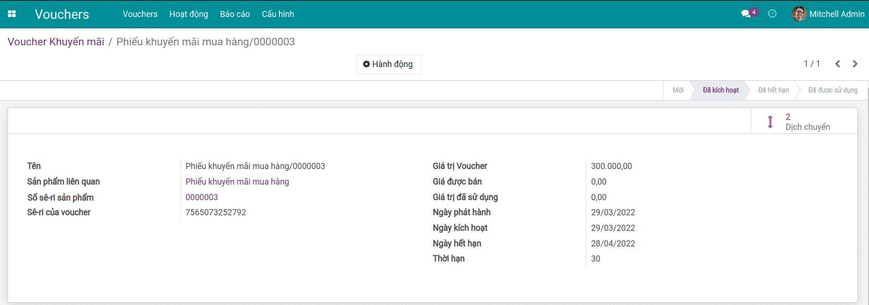Viewport: 869px width, 305px height.
Task: Open serial number 0000003 link
Action: point(202,197)
